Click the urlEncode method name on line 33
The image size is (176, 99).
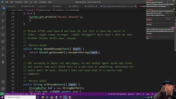50,84
